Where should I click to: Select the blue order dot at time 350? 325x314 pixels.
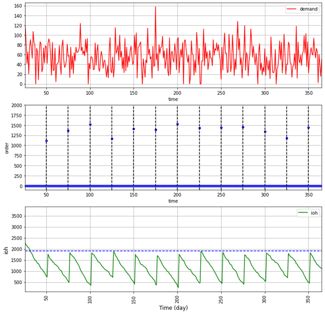[x=309, y=128]
